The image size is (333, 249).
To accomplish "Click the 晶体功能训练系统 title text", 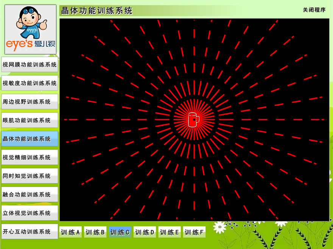I will (96, 11).
